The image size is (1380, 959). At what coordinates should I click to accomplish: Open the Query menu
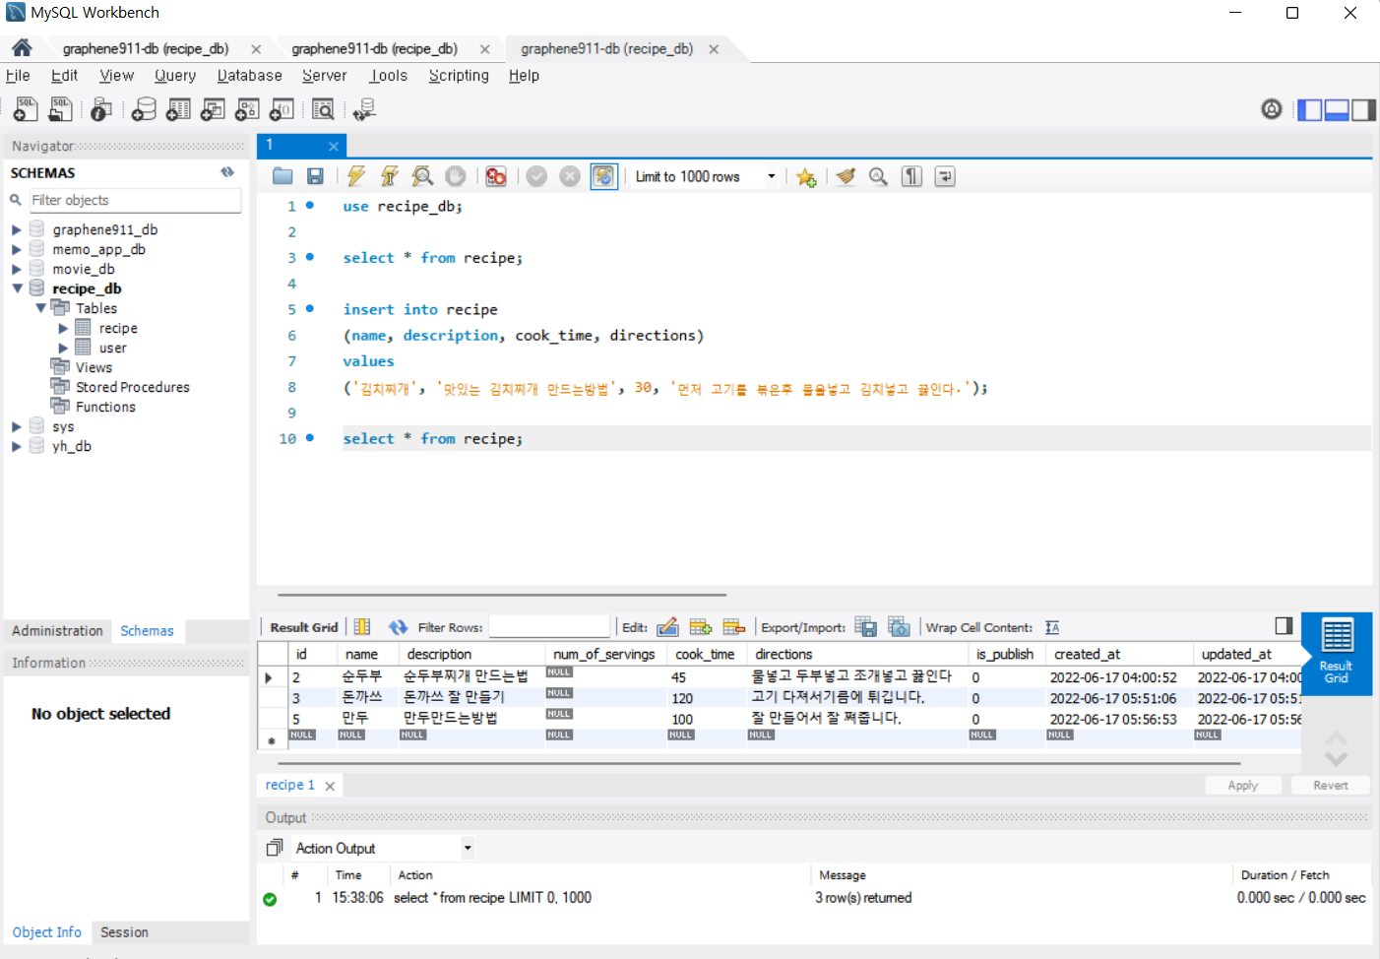[174, 75]
